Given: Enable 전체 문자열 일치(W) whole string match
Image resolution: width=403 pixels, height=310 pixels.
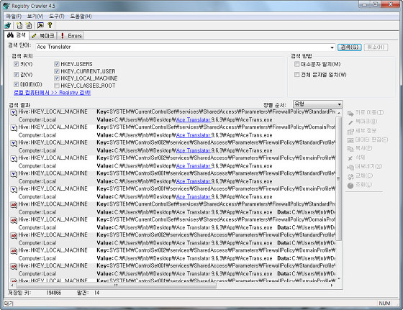Looking at the screenshot, I should coord(296,75).
